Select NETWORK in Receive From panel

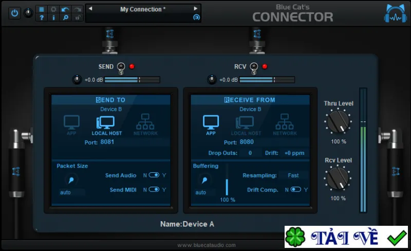point(285,124)
